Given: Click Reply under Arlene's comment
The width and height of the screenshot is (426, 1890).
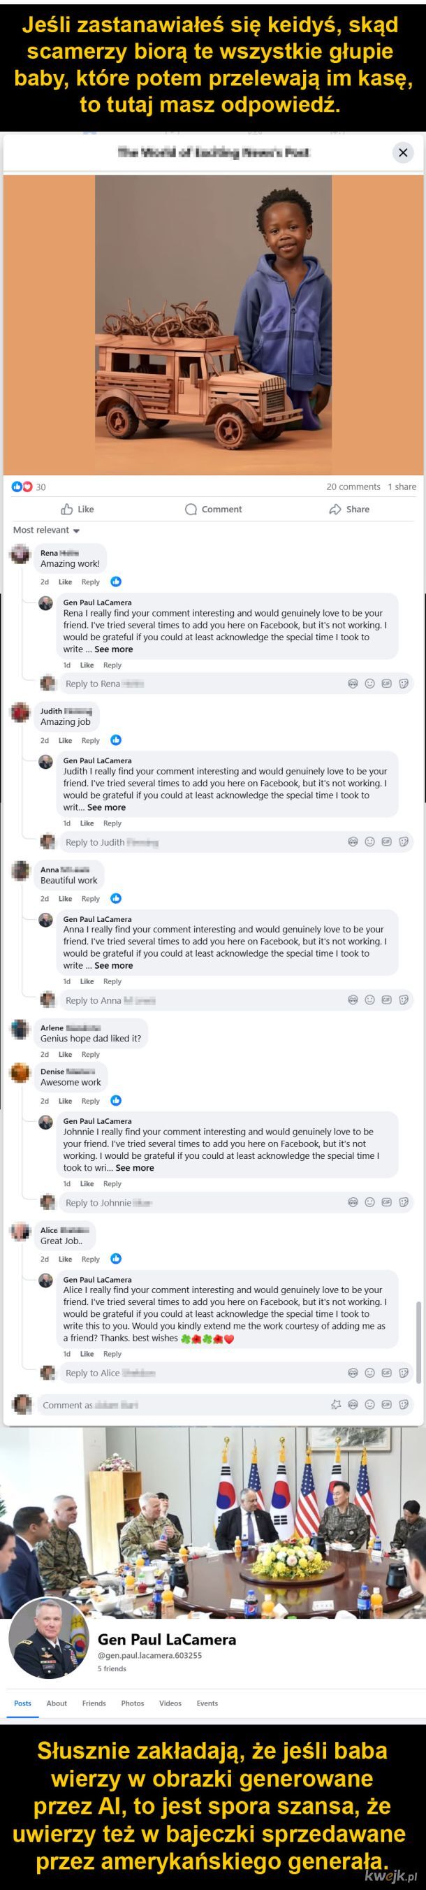Looking at the screenshot, I should [x=90, y=1054].
